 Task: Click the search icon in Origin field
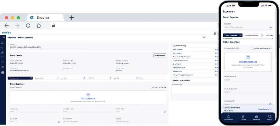pos(116,122)
